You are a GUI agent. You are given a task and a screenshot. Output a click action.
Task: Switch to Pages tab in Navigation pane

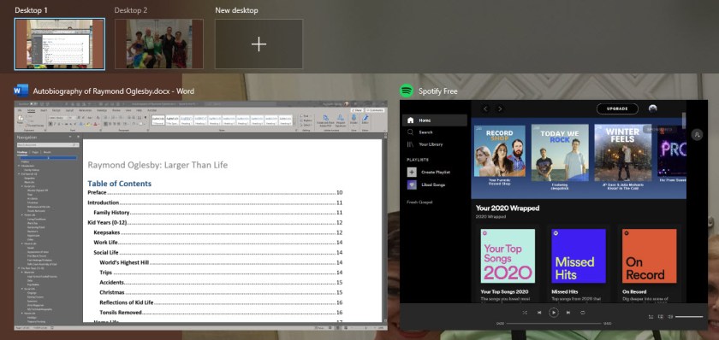34,152
